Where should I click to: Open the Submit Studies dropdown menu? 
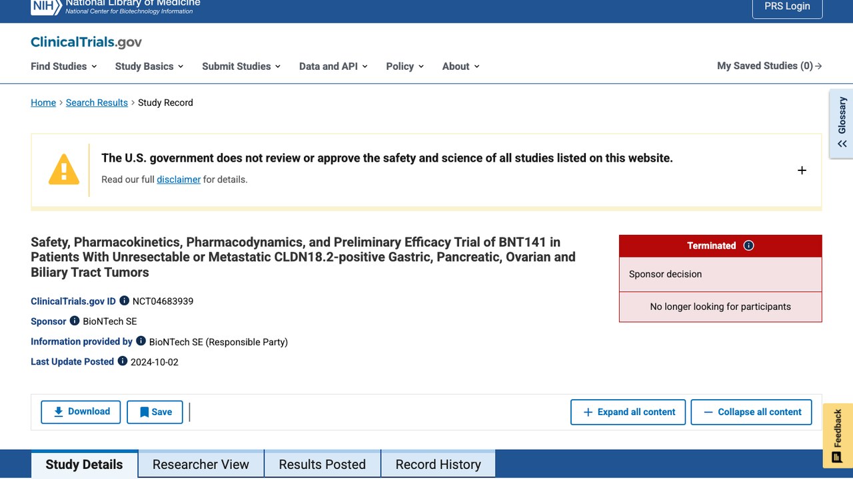click(x=241, y=66)
